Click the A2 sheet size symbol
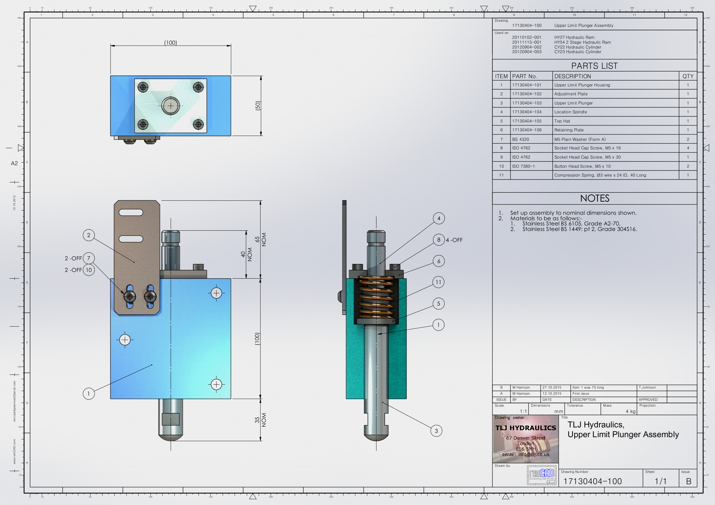Screen dimensions: 715x505 tap(14, 163)
